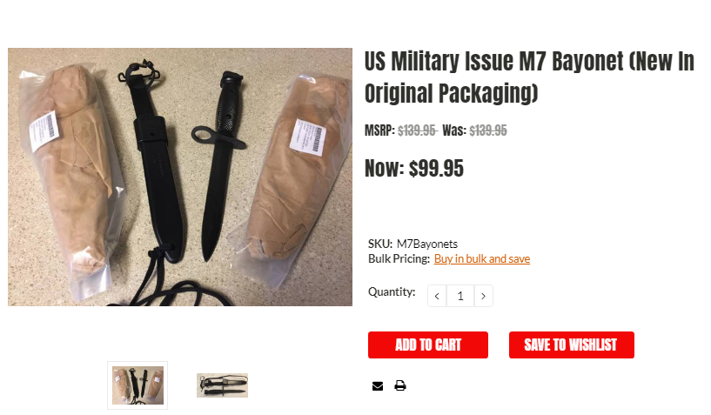Click the Quantity label text

[x=392, y=292]
